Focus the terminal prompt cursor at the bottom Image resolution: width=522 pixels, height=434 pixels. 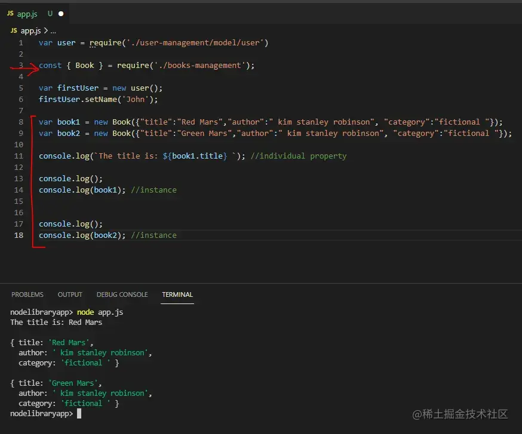pos(79,413)
